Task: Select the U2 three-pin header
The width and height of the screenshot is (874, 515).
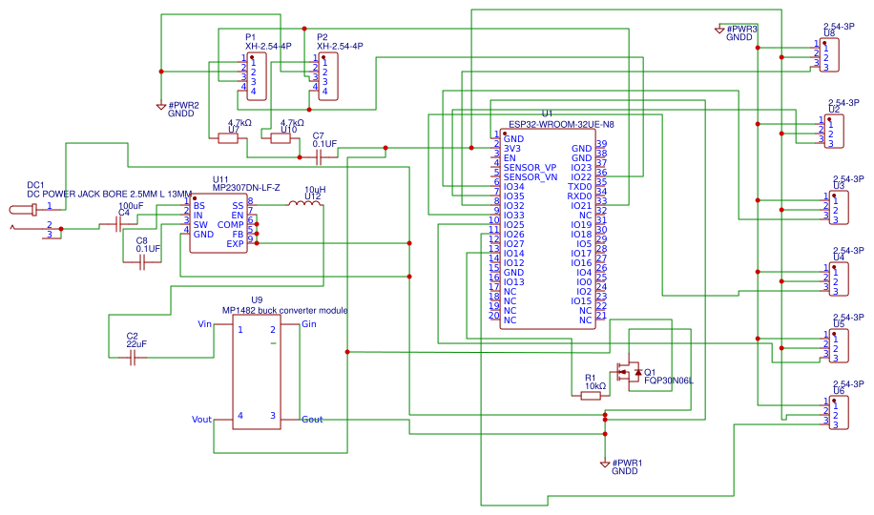Action: coord(834,131)
